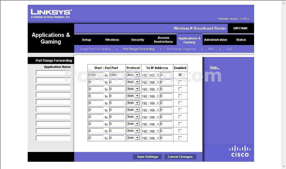Enable the fourth forwarding row checkbox
This screenshot has width=286, height=169.
click(x=180, y=96)
